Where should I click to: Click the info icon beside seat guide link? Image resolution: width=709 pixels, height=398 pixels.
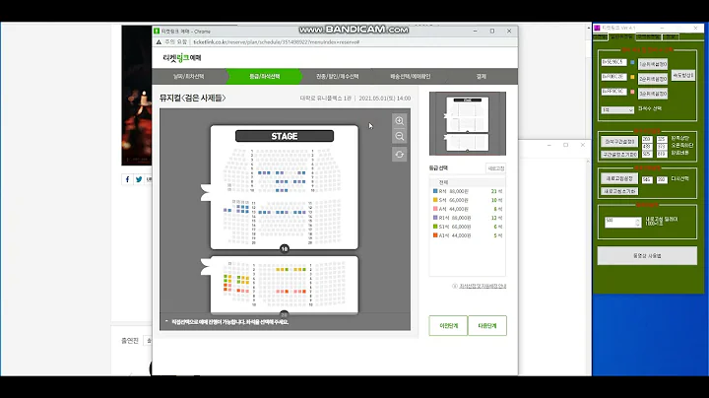(455, 286)
